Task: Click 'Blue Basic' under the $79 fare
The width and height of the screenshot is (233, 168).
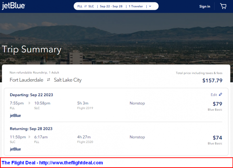Action: (x=215, y=110)
